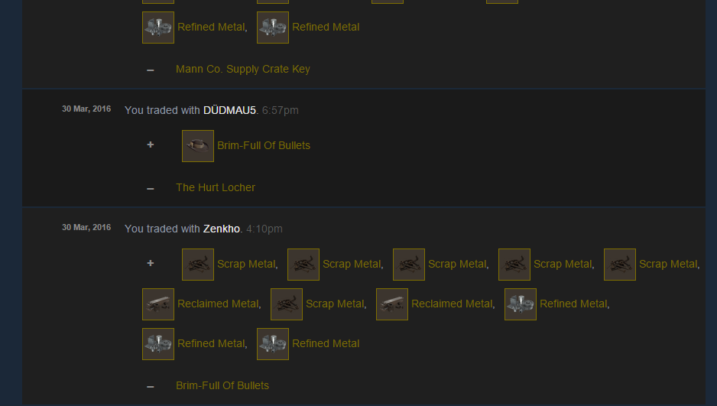Image resolution: width=717 pixels, height=406 pixels.
Task: Click last Refined Metal icon in Zenkho trade
Action: 273,344
